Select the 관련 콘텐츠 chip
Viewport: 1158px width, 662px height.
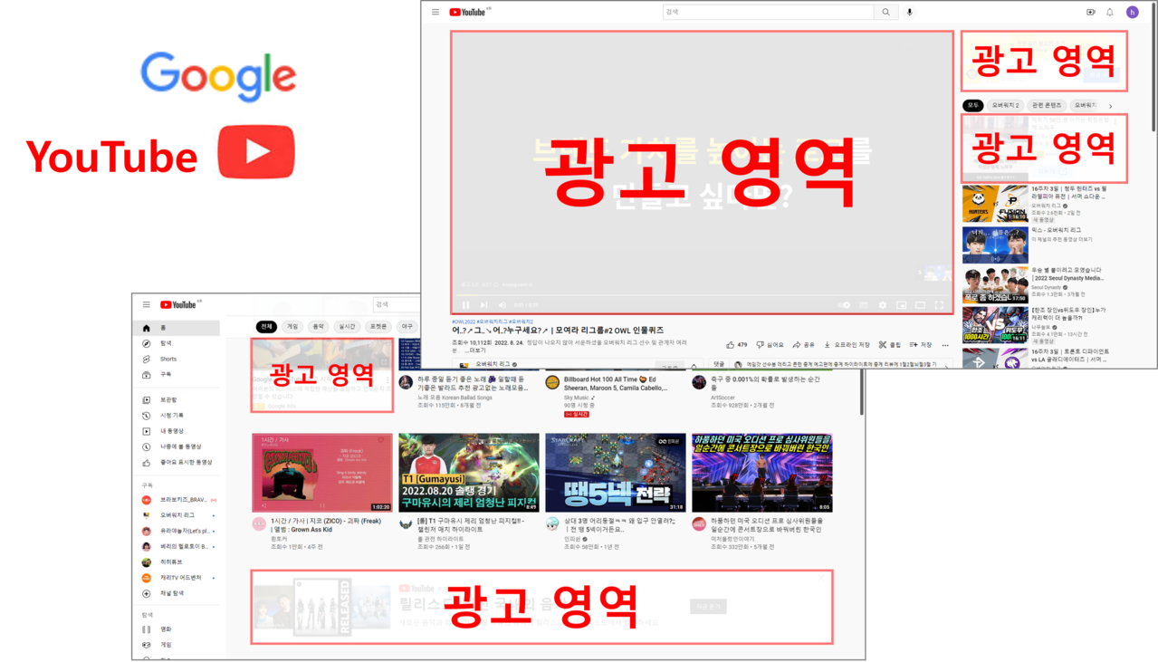[1048, 106]
